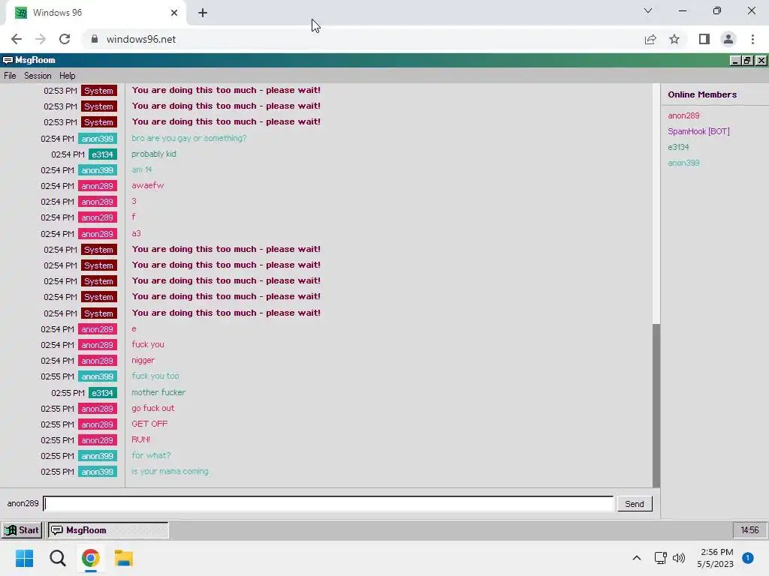Open Chrome three-dot menu
Screen dimensions: 769x576
(x=752, y=39)
